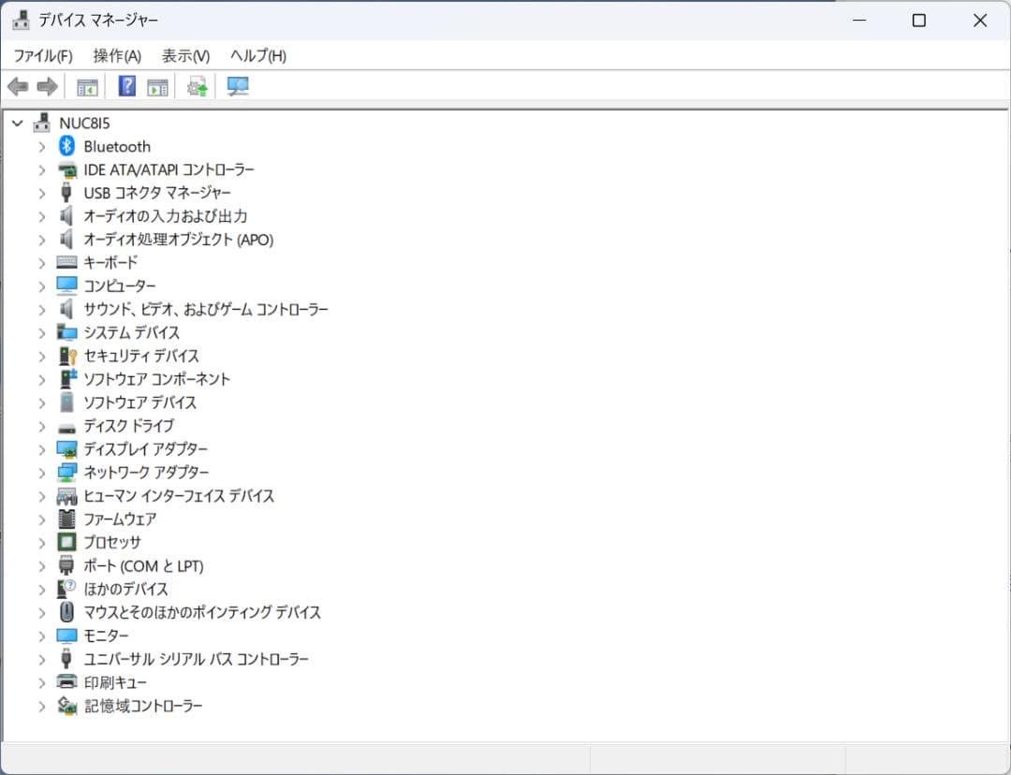Click the update driver toolbar icon
This screenshot has width=1011, height=775.
[x=197, y=87]
